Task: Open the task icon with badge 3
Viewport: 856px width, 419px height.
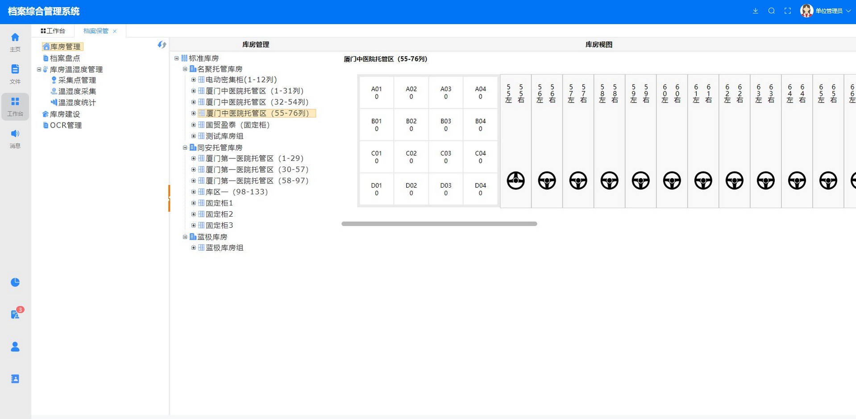Action: tap(15, 314)
